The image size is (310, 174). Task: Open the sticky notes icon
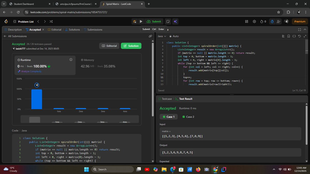[x=168, y=21]
